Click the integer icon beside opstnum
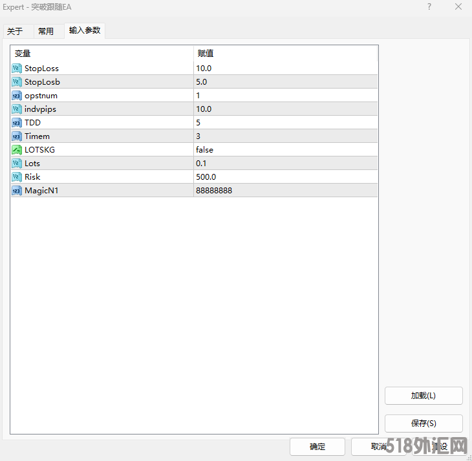Image resolution: width=472 pixels, height=461 pixels. click(17, 96)
